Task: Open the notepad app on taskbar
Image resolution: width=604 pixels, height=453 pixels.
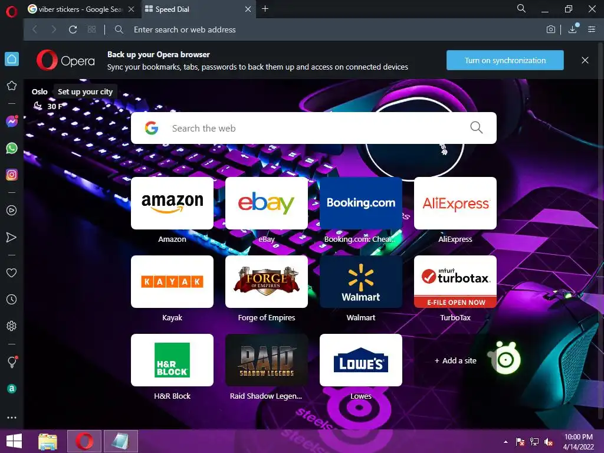Action: pyautogui.click(x=120, y=441)
